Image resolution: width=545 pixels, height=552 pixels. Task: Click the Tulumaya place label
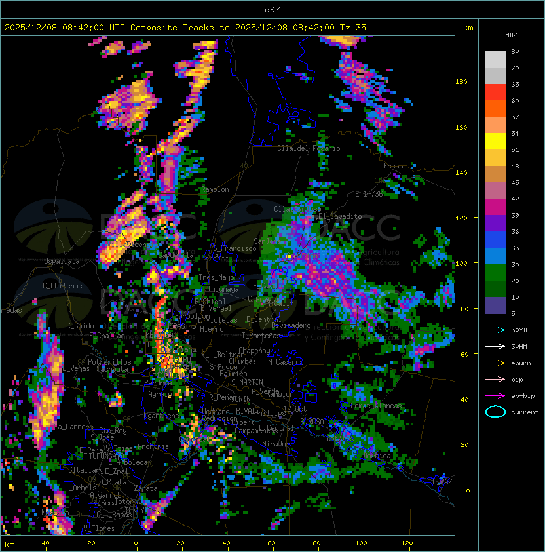coord(223,289)
